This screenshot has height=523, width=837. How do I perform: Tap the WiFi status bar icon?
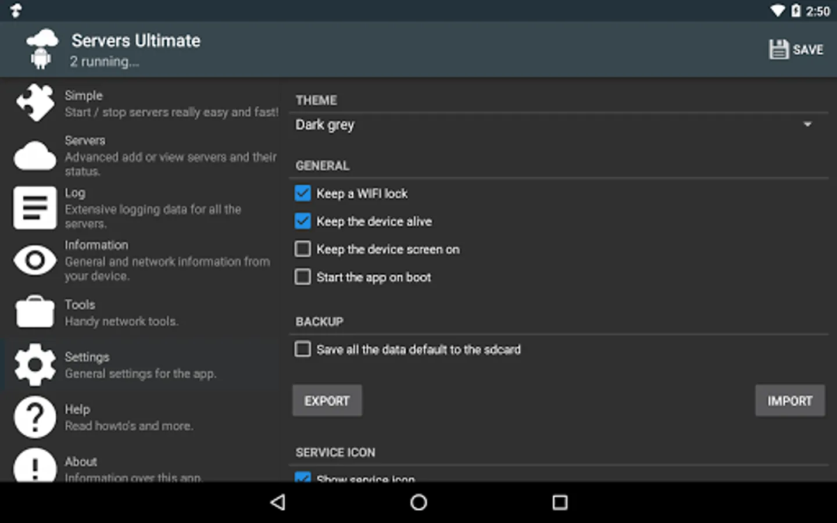point(778,10)
